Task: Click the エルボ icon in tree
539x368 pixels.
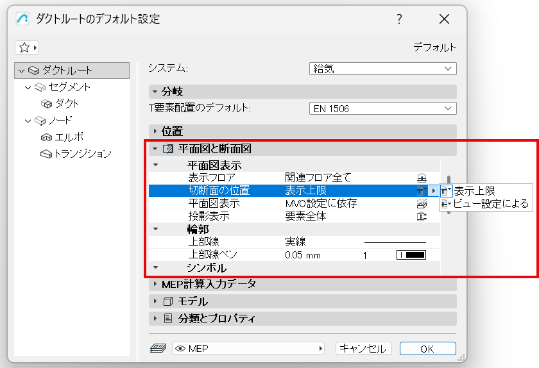Action: click(46, 137)
